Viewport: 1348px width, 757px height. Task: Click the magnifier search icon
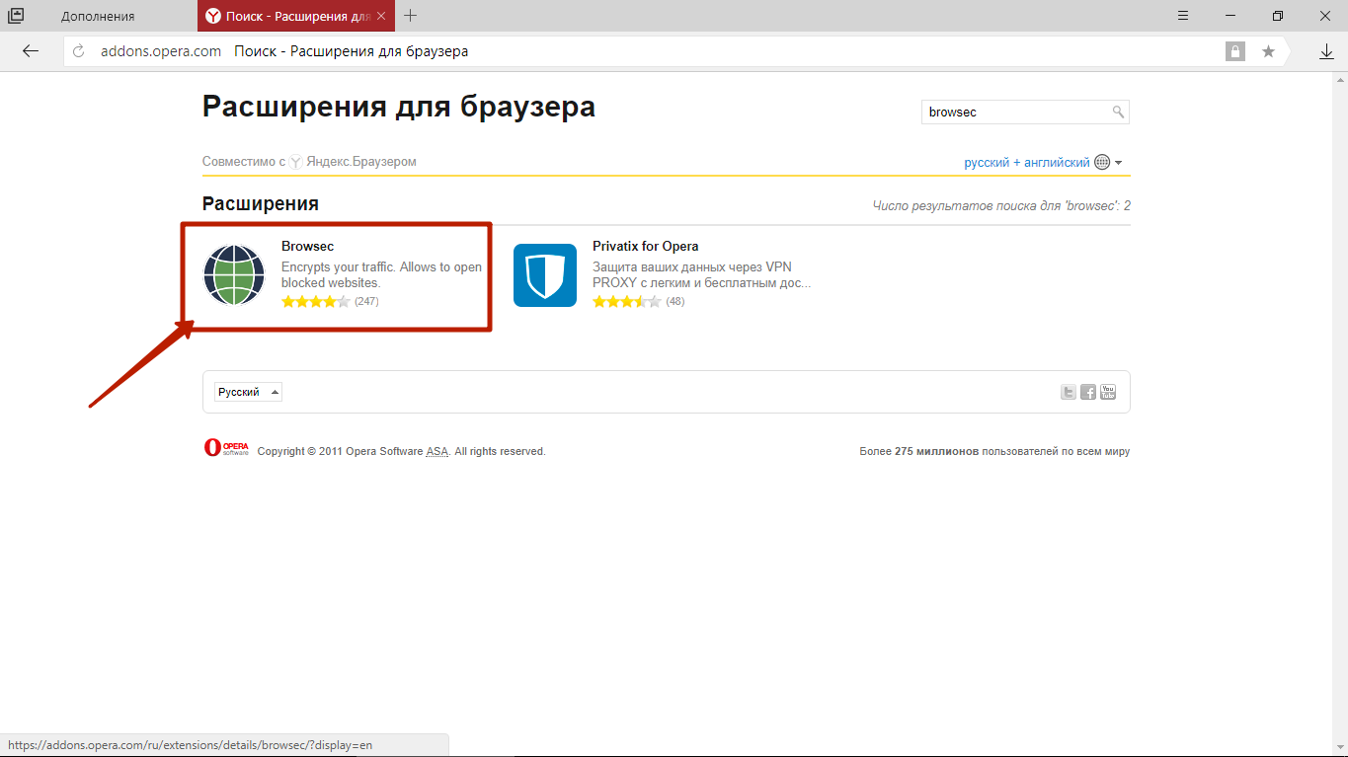click(1118, 113)
